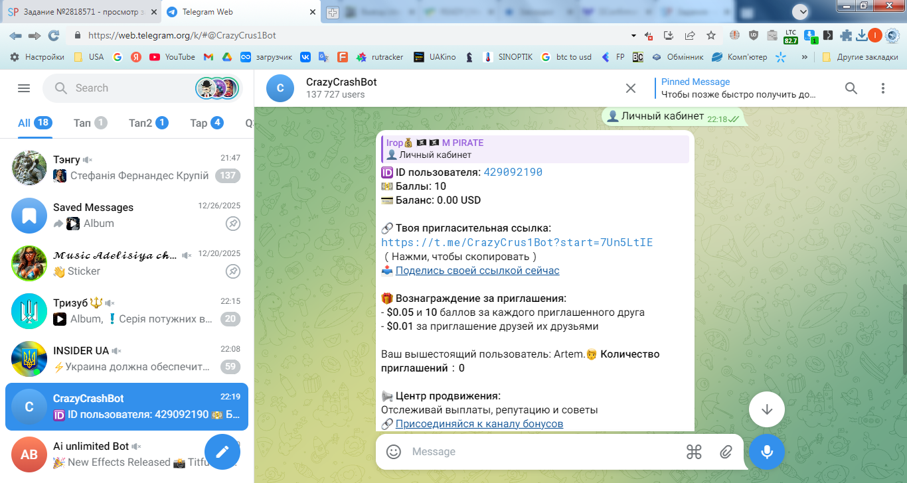907x483 pixels.
Task: Open the stories avatars next to search
Action: pyautogui.click(x=217, y=88)
